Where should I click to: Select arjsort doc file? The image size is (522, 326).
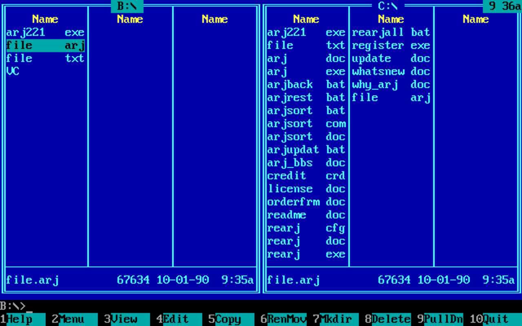click(306, 137)
